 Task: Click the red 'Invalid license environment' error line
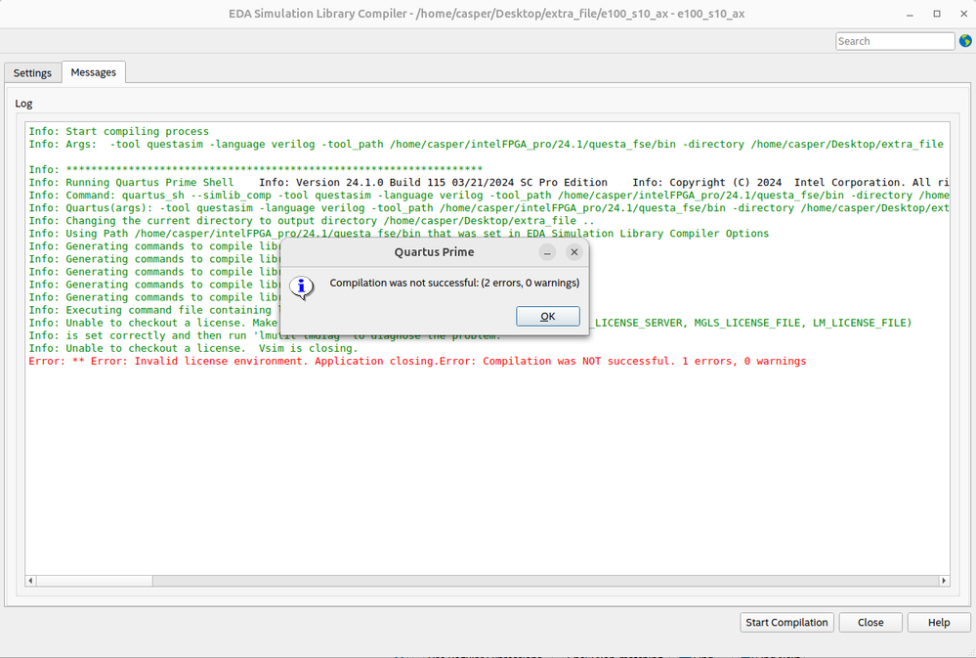tap(417, 361)
